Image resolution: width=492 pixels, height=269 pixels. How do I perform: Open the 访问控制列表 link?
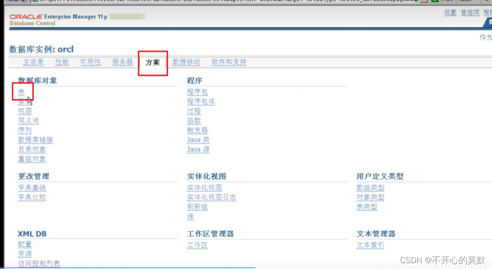39,263
